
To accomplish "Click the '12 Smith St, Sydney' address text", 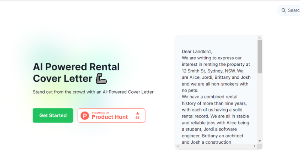I will coord(202,71).
